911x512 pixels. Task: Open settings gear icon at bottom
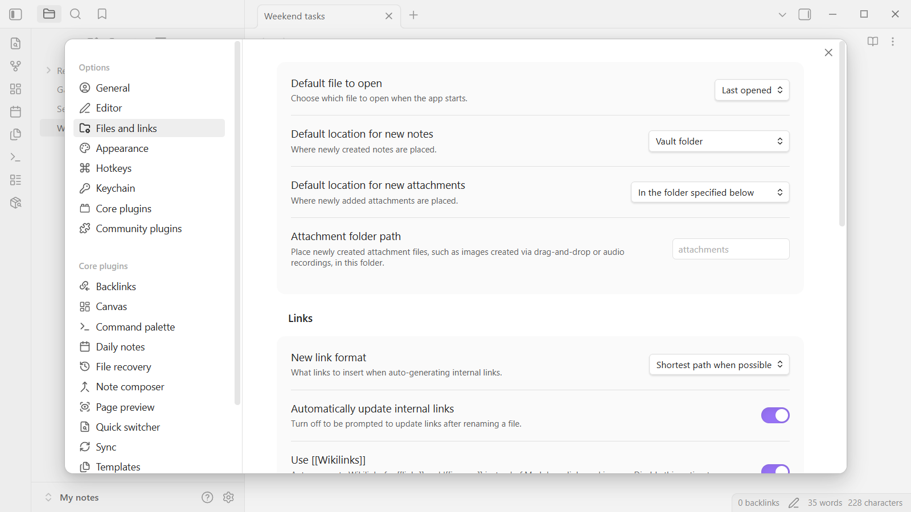[229, 497]
